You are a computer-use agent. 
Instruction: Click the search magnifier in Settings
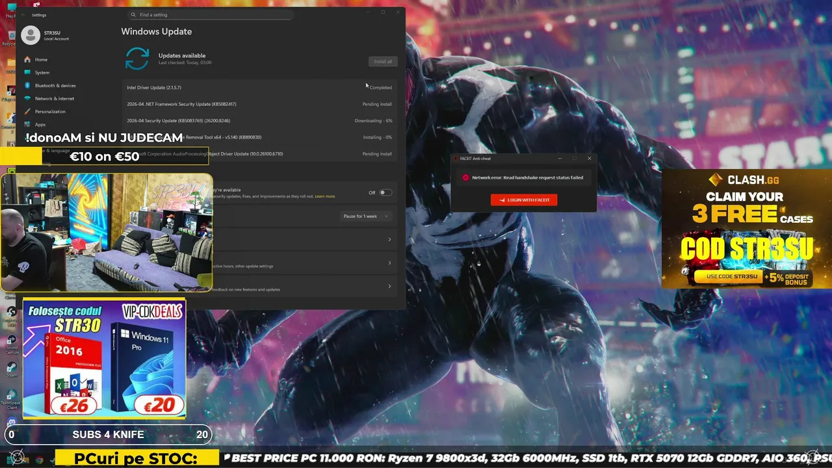[x=134, y=14]
